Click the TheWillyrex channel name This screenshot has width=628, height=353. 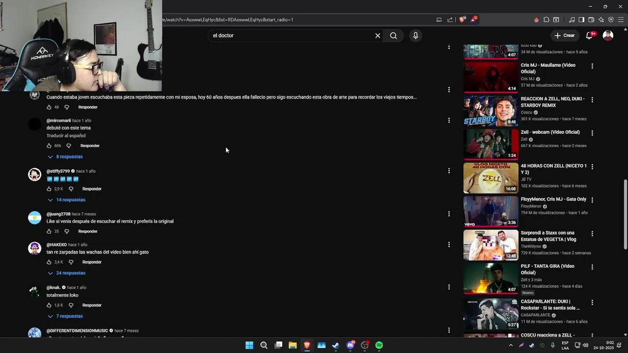(x=532, y=247)
